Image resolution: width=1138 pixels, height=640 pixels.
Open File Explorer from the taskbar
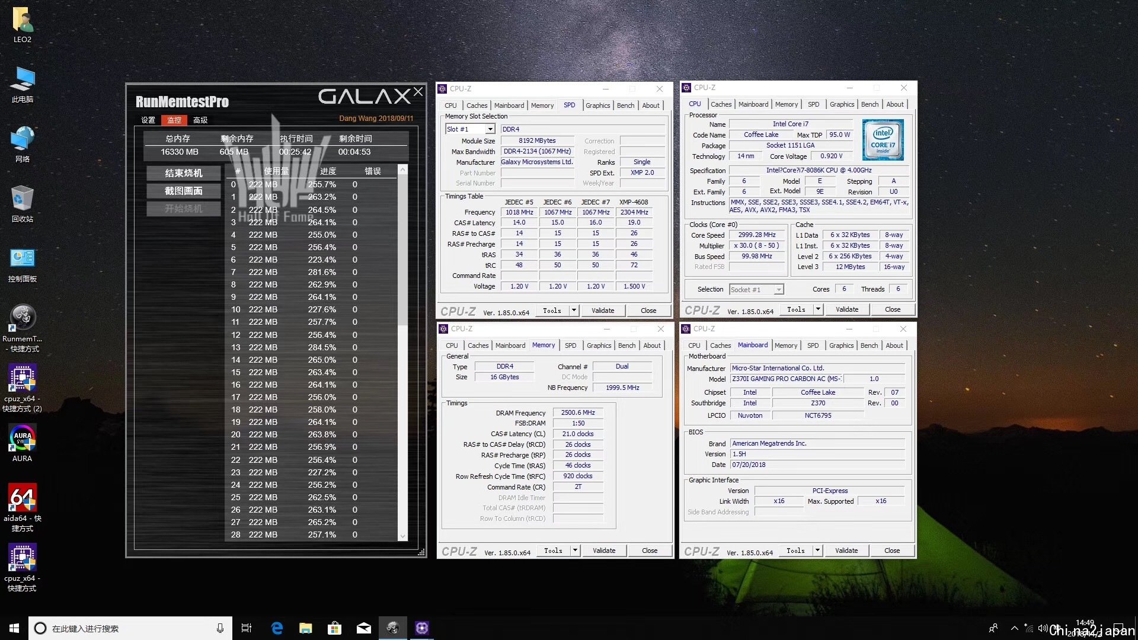[x=306, y=628]
